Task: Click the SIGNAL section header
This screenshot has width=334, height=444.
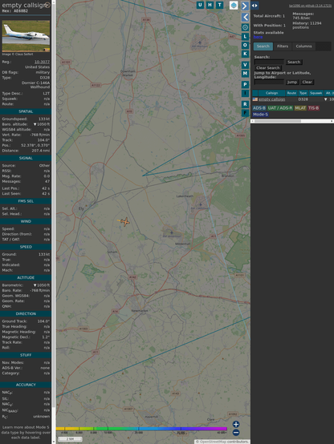Action: [x=26, y=159]
